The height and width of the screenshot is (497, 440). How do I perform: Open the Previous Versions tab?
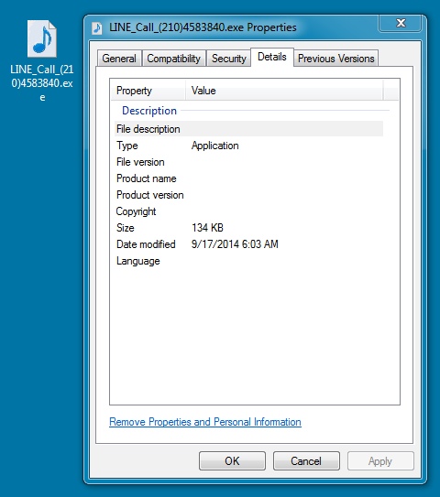[x=335, y=59]
